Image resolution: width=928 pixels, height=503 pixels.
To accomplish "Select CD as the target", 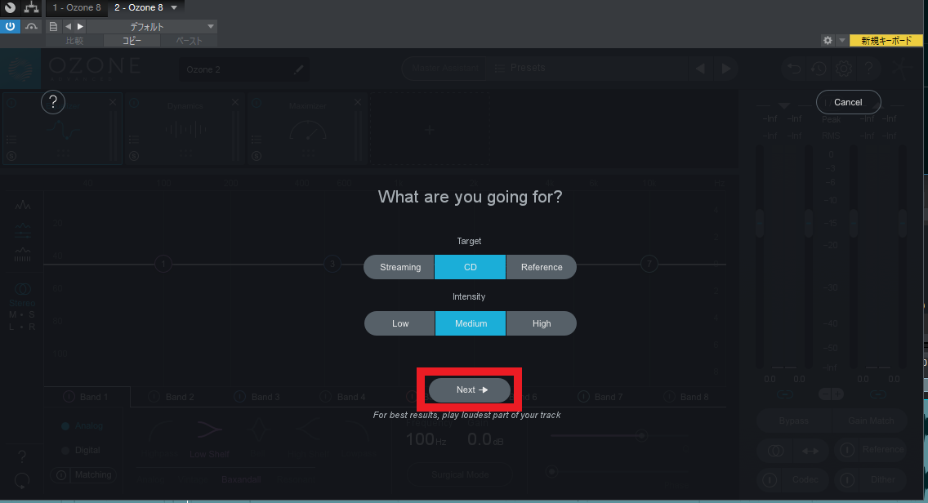I will 470,267.
